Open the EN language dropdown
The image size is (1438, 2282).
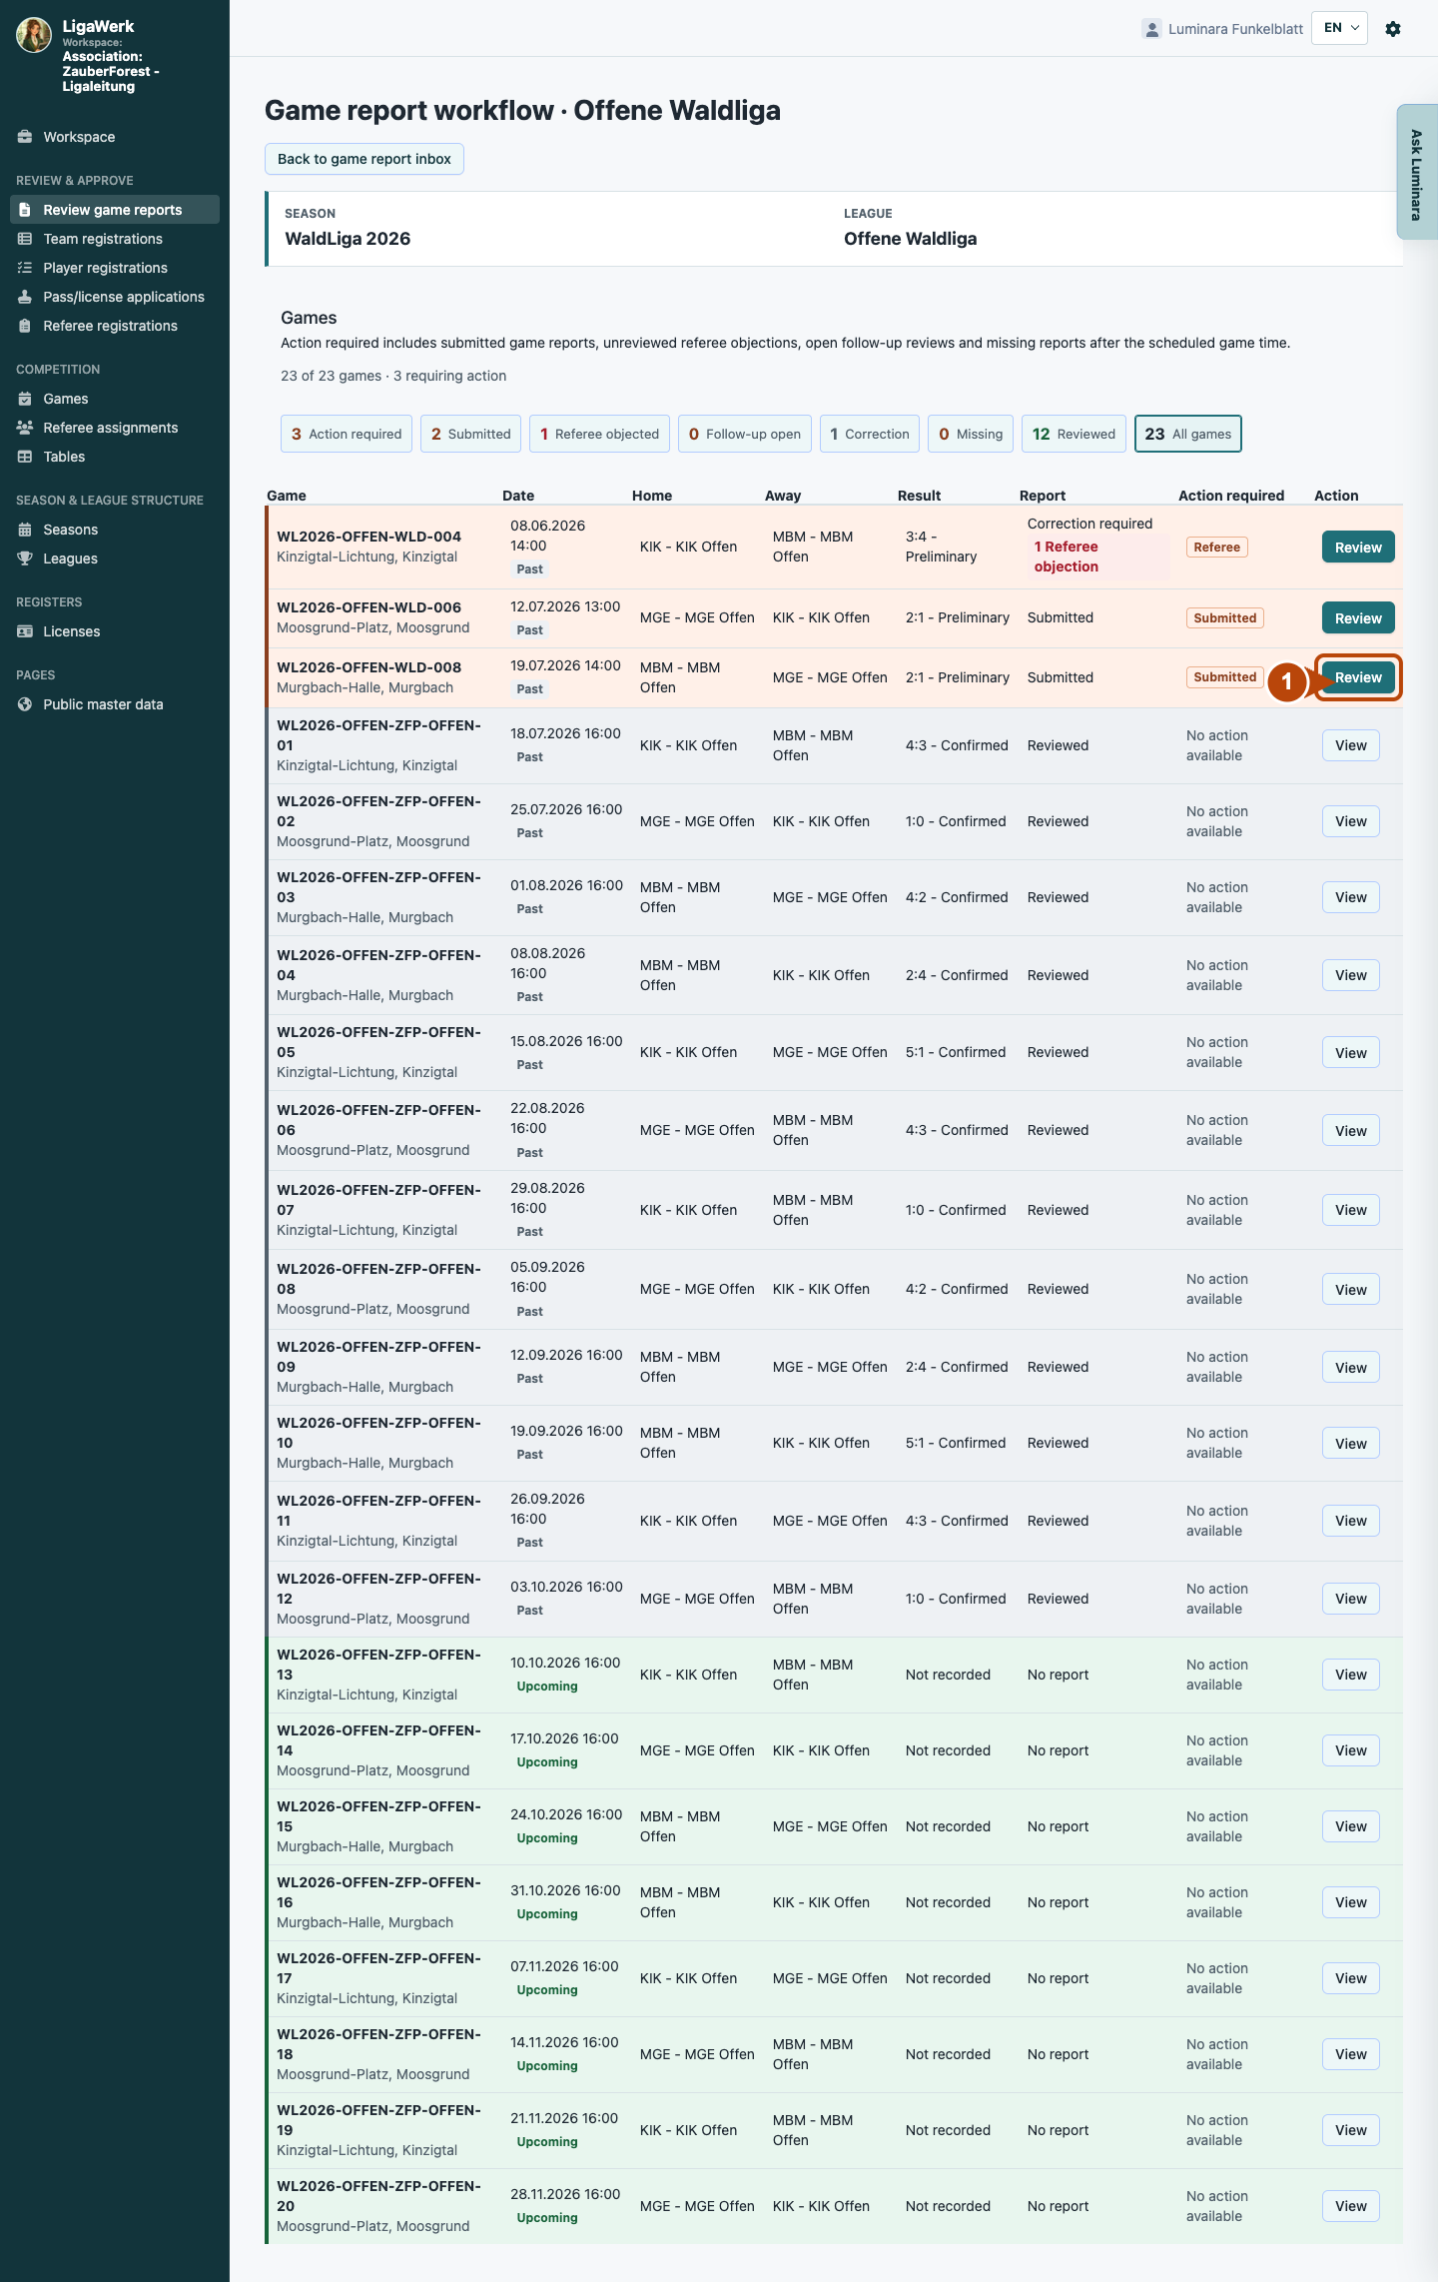coord(1339,28)
